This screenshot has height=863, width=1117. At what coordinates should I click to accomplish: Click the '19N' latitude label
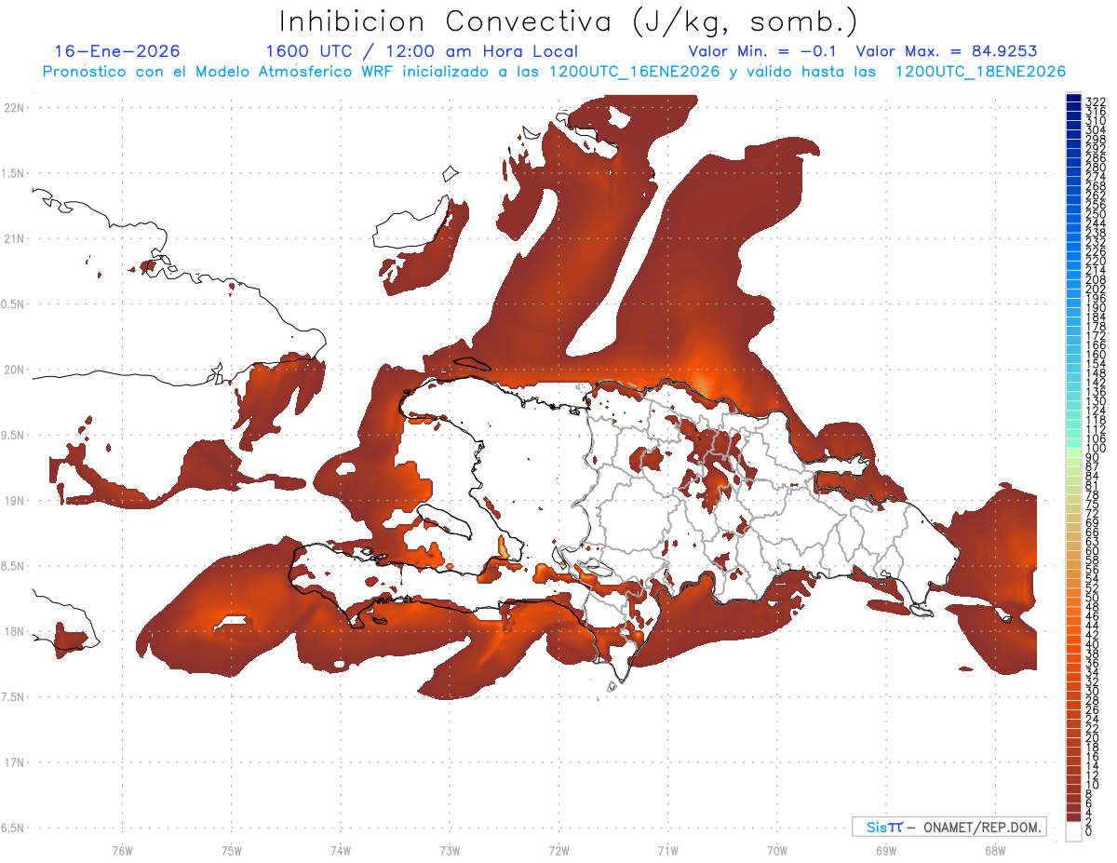tap(14, 500)
